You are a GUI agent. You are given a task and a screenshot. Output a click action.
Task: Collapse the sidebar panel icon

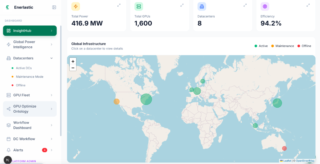point(54,7)
